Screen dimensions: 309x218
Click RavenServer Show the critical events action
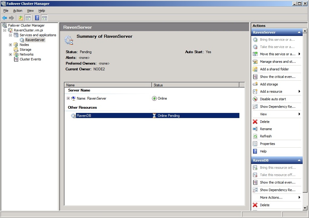tap(278, 77)
